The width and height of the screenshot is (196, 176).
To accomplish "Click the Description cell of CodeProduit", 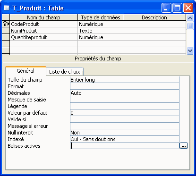I will (154, 24).
